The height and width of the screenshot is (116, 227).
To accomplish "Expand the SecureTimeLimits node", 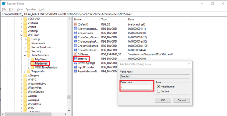I will click(25, 47).
